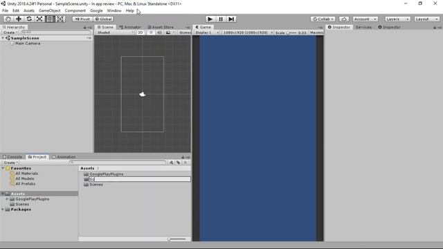This screenshot has width=443, height=249.
Task: Click Save search star icon in Project
Action: tap(186, 163)
